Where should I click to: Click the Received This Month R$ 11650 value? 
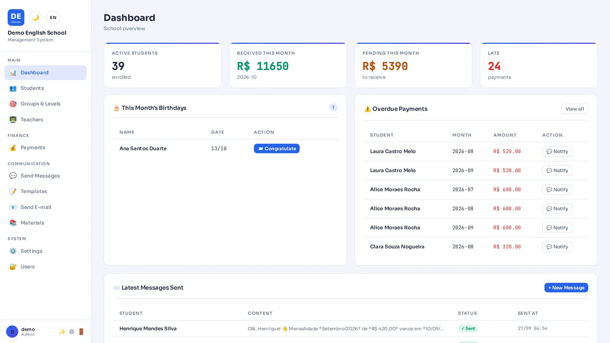[263, 66]
